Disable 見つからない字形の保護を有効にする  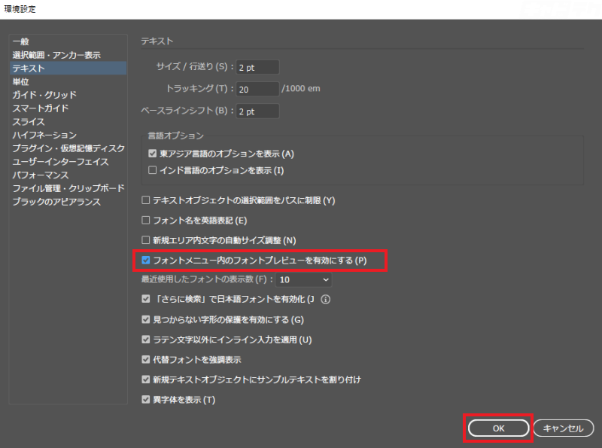click(x=145, y=318)
